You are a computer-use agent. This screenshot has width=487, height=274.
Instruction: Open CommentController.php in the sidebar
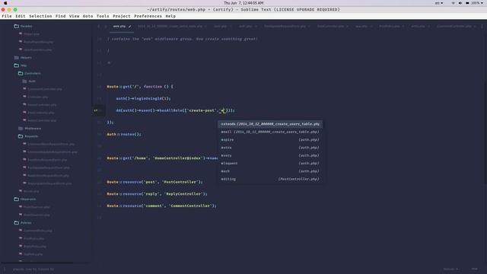point(45,89)
